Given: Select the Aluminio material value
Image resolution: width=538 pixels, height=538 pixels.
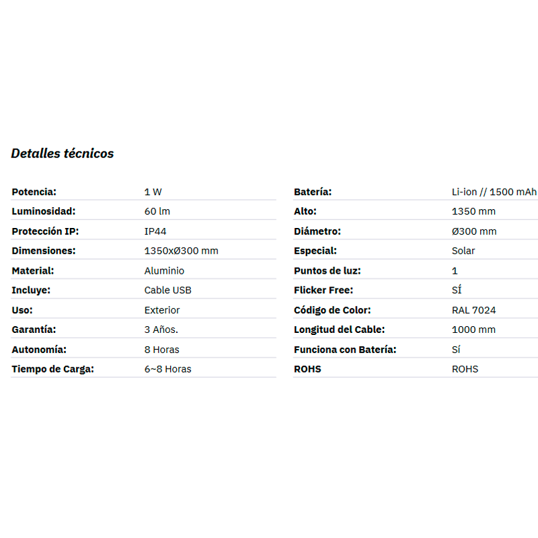Looking at the screenshot, I should tap(164, 271).
